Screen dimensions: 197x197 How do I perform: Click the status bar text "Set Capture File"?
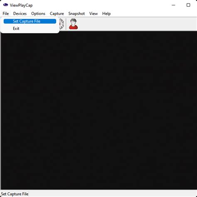tap(15, 194)
